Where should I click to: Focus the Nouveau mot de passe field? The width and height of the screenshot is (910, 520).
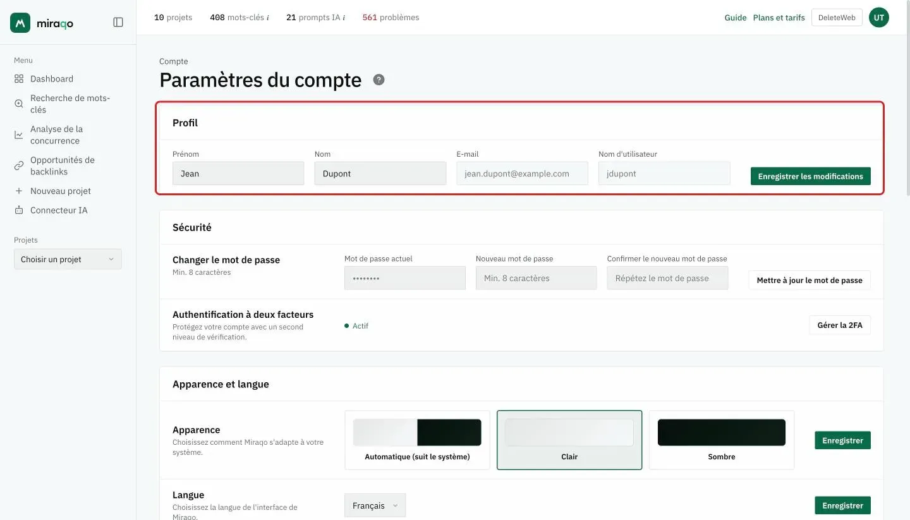pos(536,278)
